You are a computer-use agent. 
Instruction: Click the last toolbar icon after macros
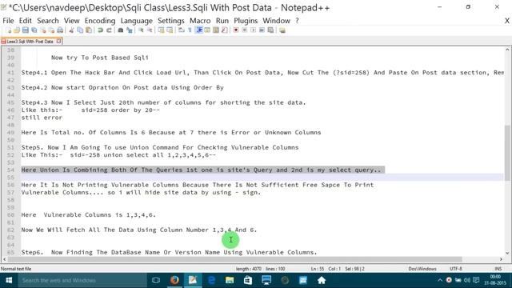coord(282,30)
